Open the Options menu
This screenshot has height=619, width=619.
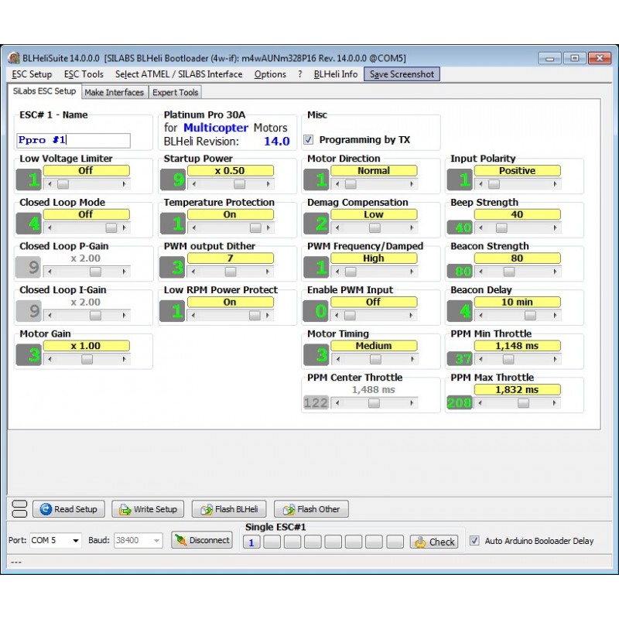[270, 74]
